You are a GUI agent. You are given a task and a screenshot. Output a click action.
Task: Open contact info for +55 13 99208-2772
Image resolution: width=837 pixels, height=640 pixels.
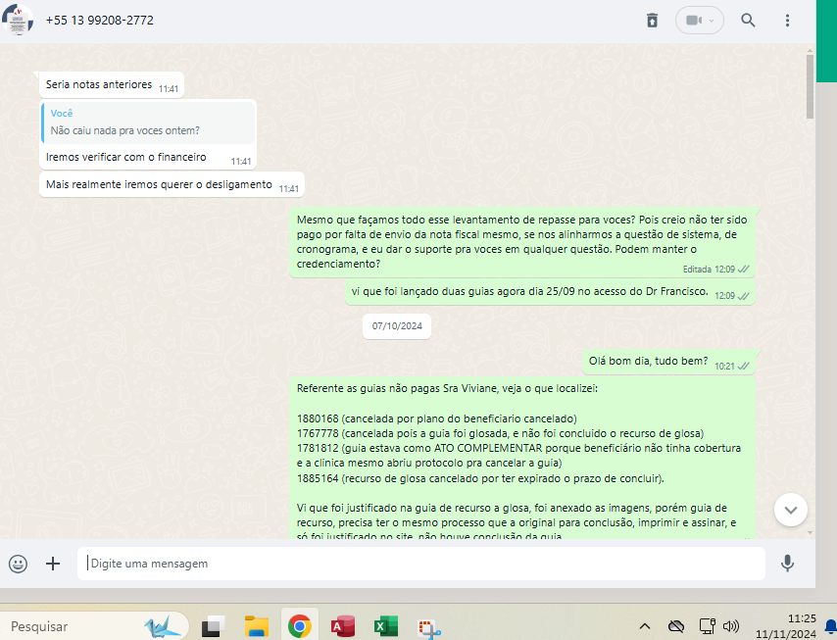[100, 21]
